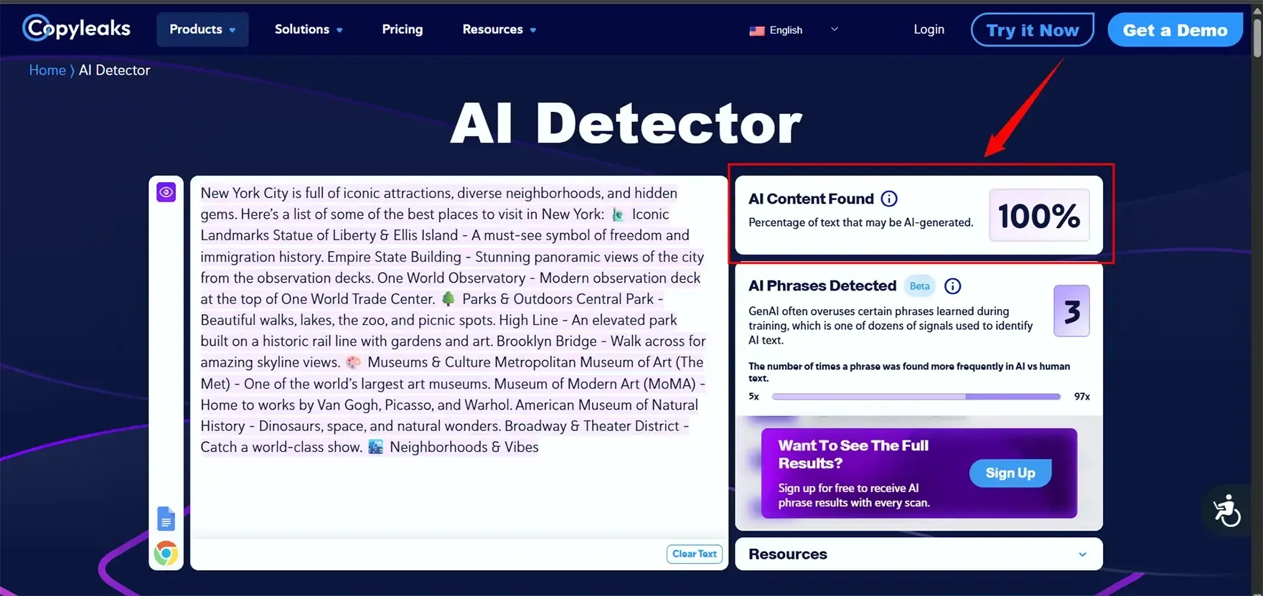Toggle the purple eye view icon

pos(166,192)
